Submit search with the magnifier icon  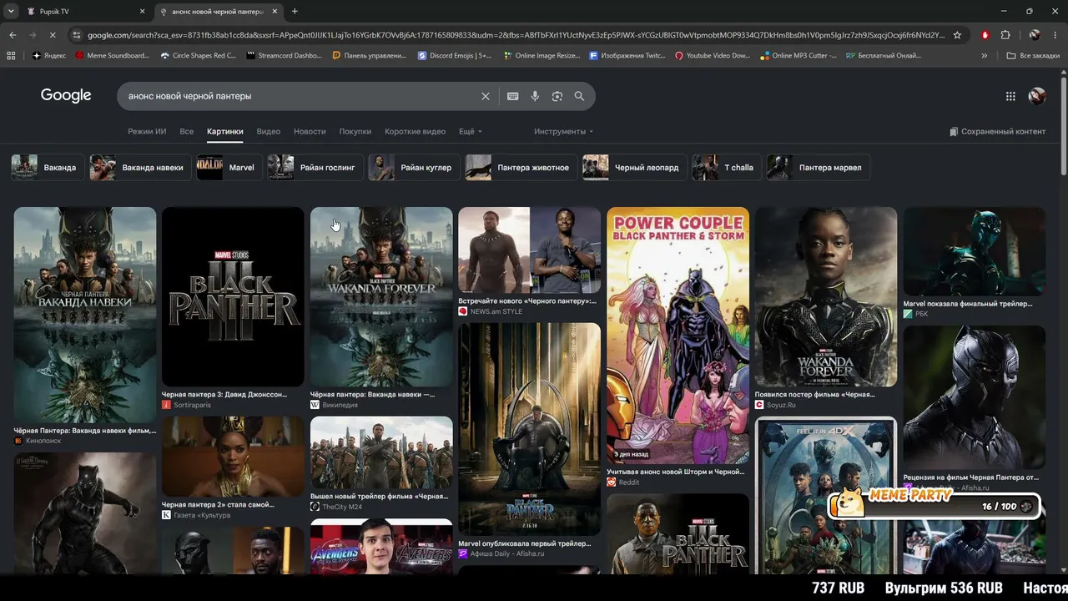pos(579,96)
